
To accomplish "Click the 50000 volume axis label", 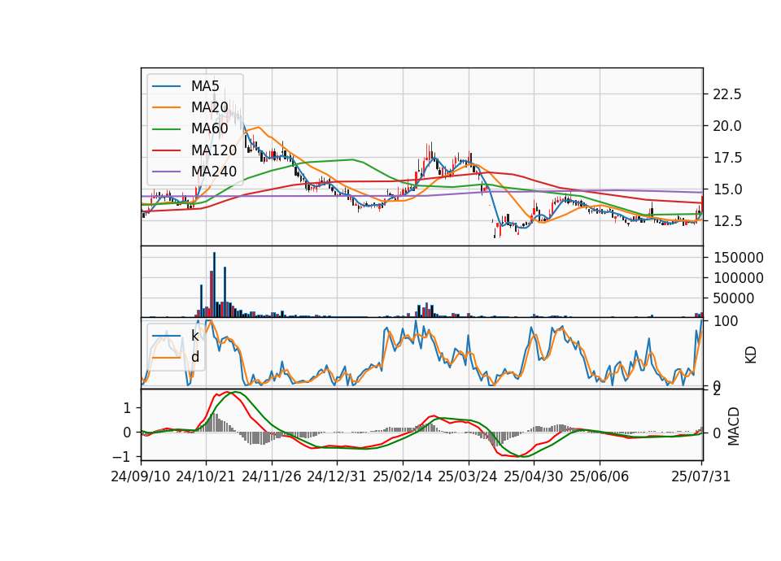I will (734, 298).
